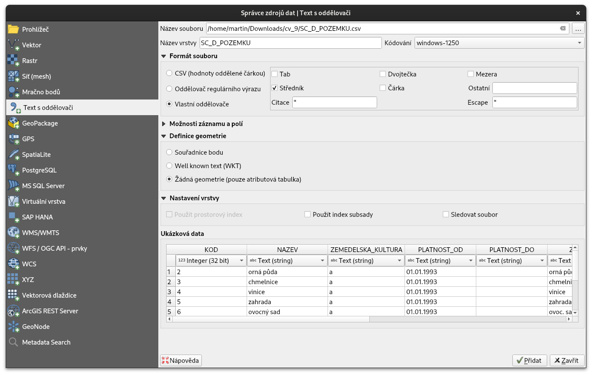Choose the Síť (mesh) icon
This screenshot has height=375, width=592.
pos(13,76)
